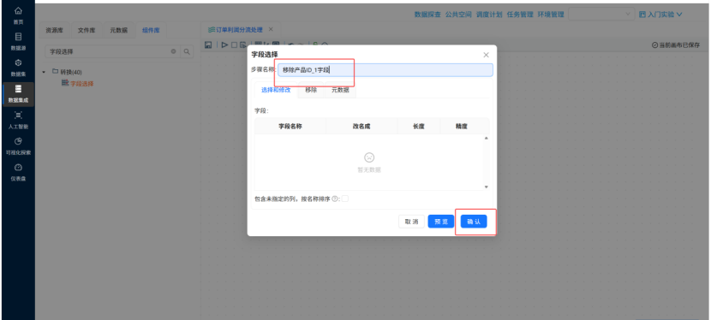Viewport: 711px width, 320px height.
Task: Select the 数据集成 data integration sidebar icon
Action: pos(18,89)
